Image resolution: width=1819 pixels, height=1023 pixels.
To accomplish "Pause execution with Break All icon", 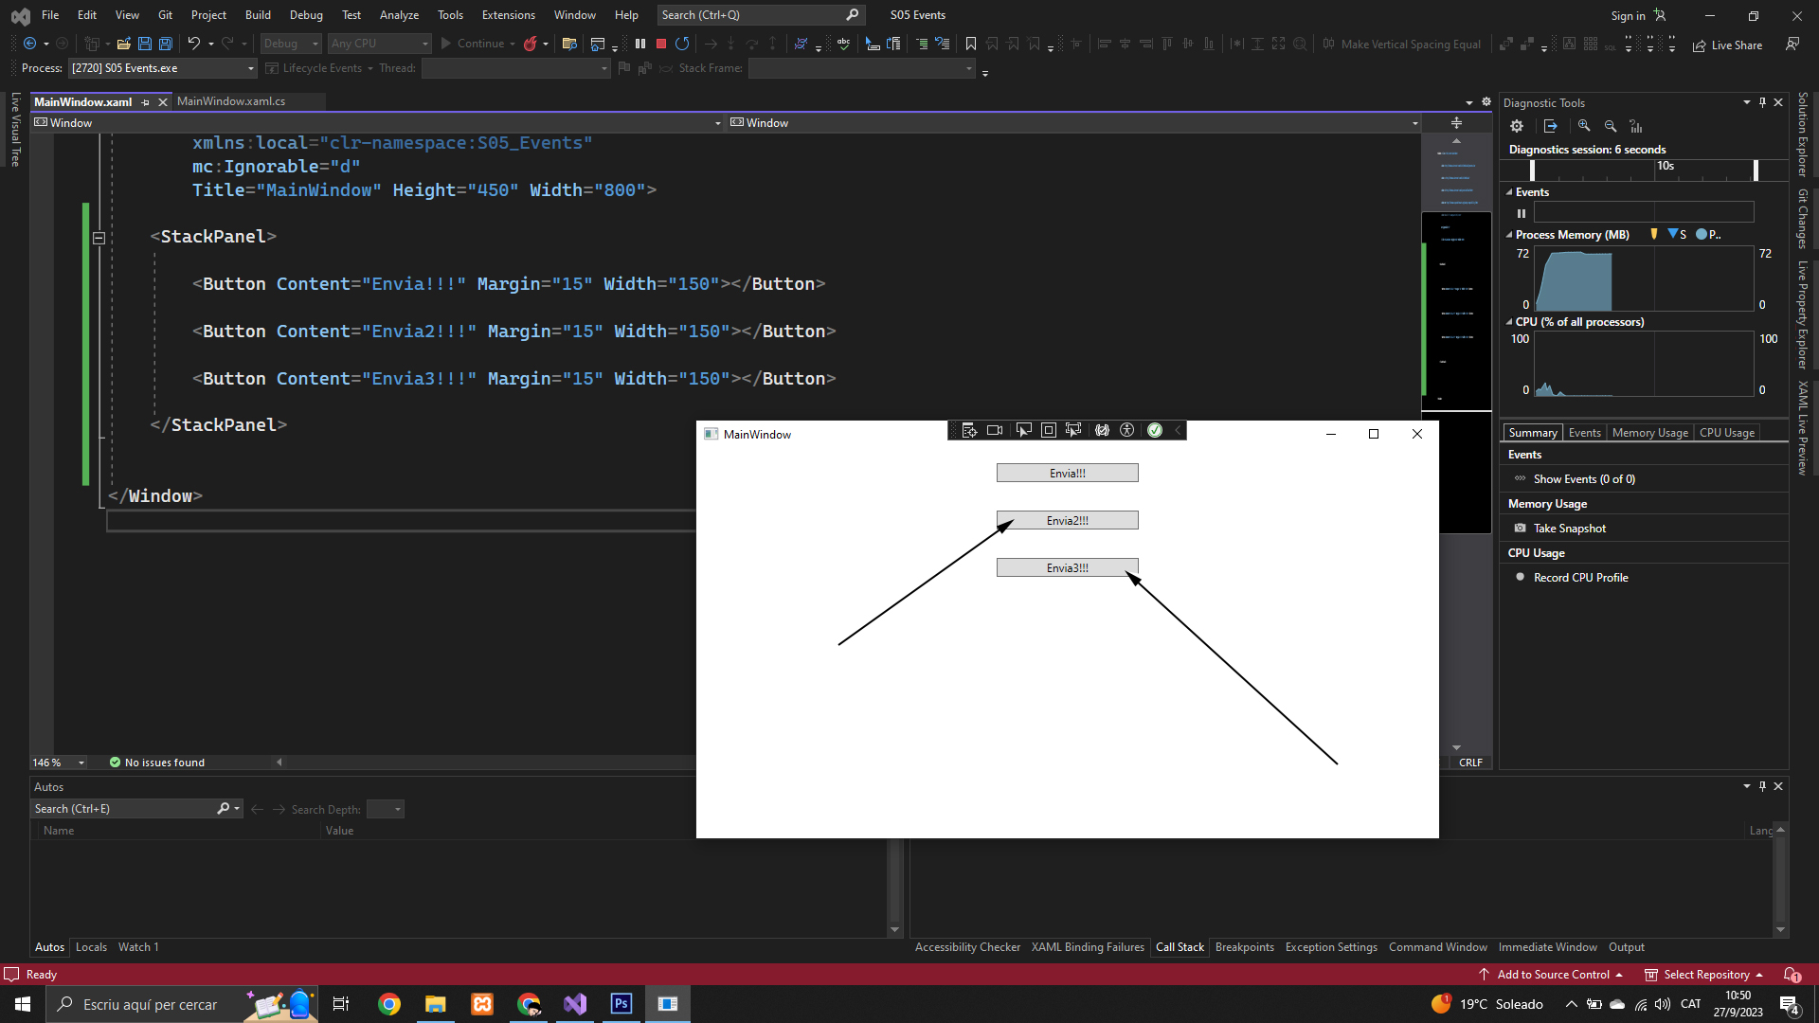I will click(x=640, y=44).
